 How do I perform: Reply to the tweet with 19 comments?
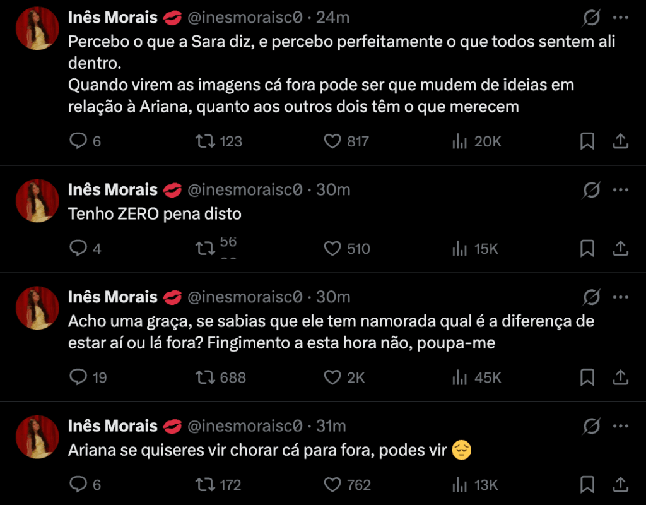[78, 377]
